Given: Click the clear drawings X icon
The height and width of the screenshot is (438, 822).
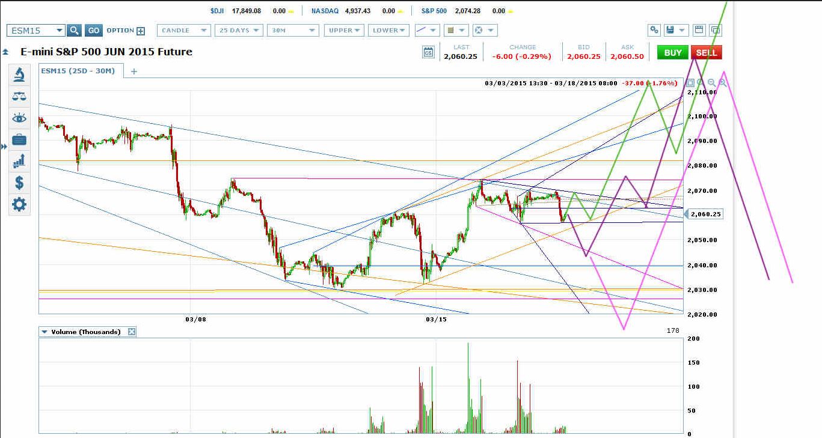Looking at the screenshot, I should coord(479,30).
